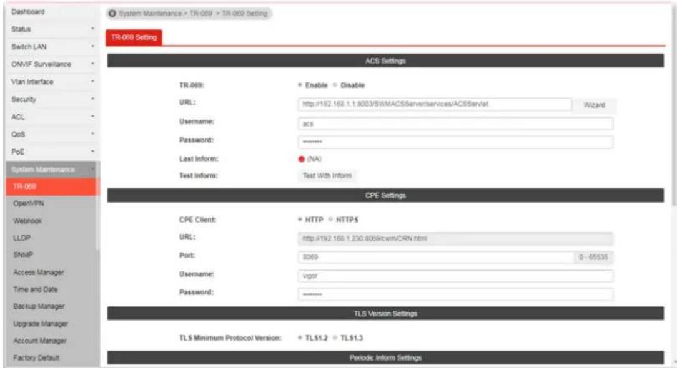
Task: Click the breadcrumb back arrow icon
Action: (x=112, y=13)
